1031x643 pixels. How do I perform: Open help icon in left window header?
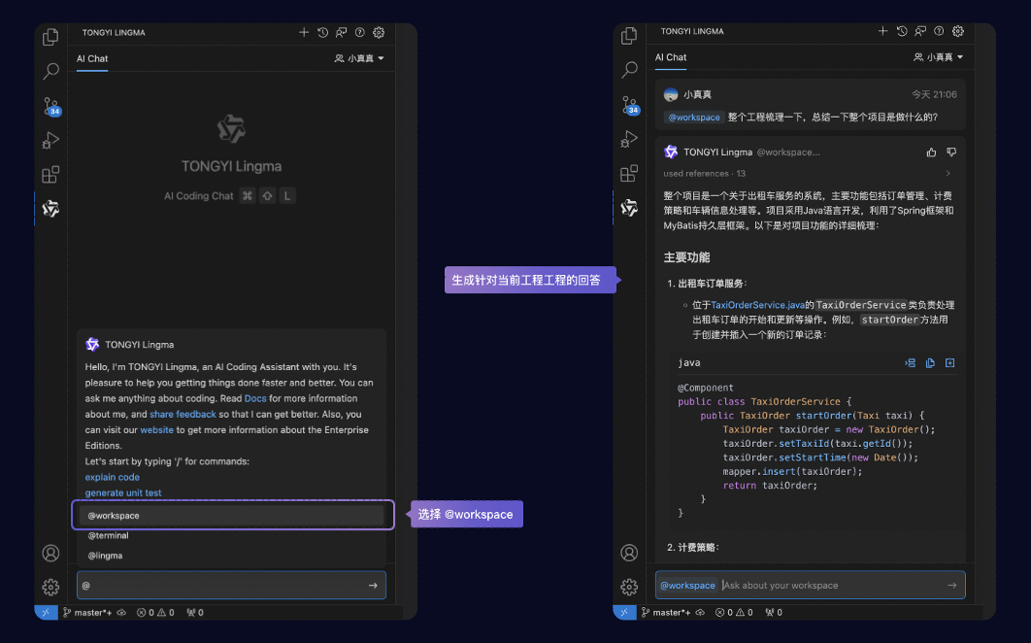click(x=359, y=32)
